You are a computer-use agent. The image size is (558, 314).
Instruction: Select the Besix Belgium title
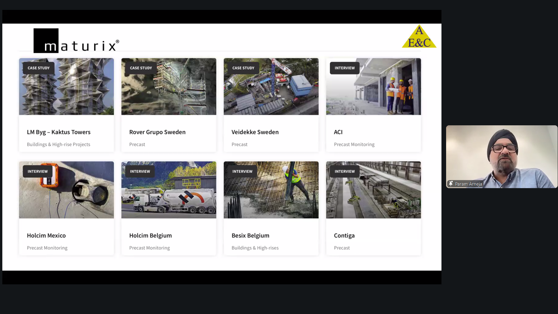coord(250,235)
